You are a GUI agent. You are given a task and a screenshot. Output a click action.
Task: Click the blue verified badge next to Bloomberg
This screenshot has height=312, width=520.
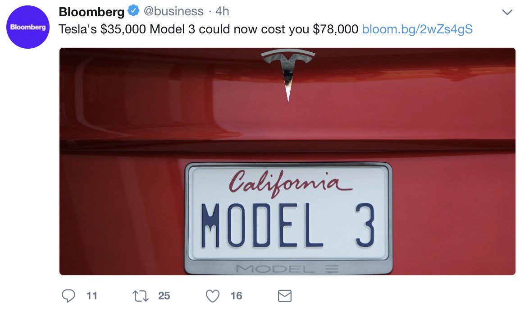[133, 11]
